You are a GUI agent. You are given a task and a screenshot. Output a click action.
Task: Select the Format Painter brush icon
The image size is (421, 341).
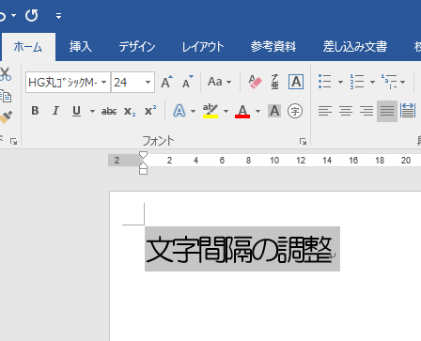pyautogui.click(x=6, y=116)
